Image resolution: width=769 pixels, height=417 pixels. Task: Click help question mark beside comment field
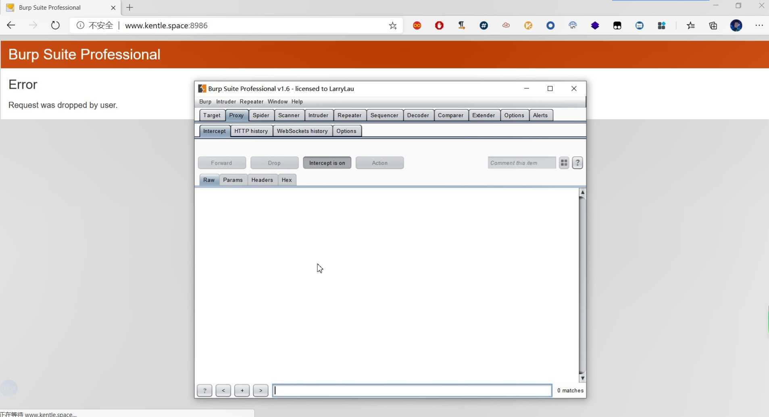click(x=577, y=163)
